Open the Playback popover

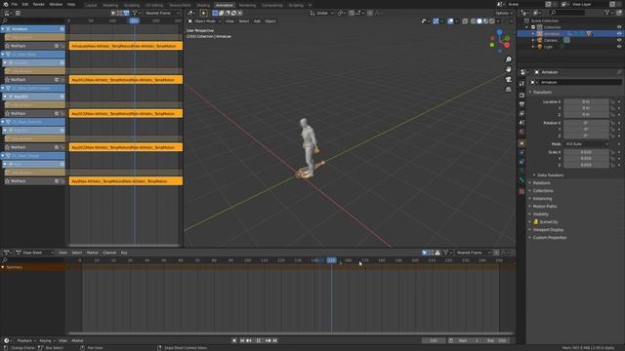[x=26, y=340]
